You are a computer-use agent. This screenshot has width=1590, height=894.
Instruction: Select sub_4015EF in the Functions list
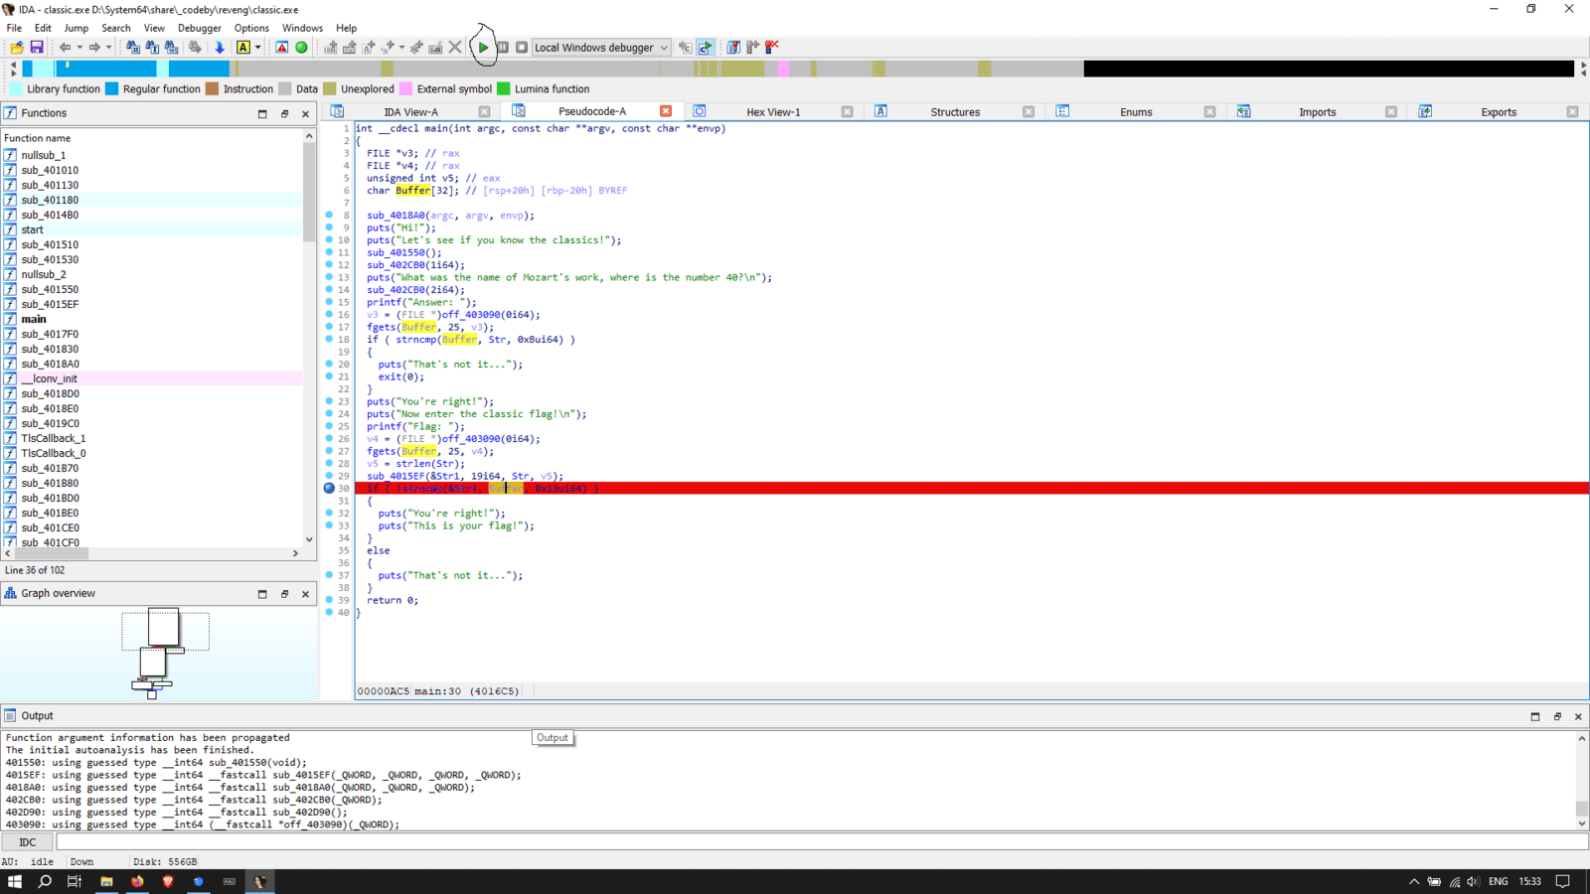coord(151,304)
